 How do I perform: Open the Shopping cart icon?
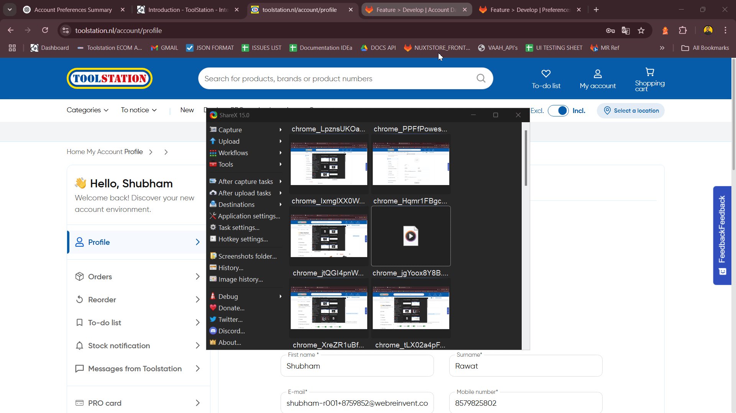[x=650, y=72]
